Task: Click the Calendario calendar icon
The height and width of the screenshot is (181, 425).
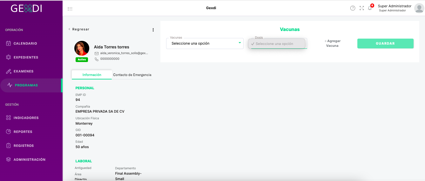Action: (x=9, y=43)
